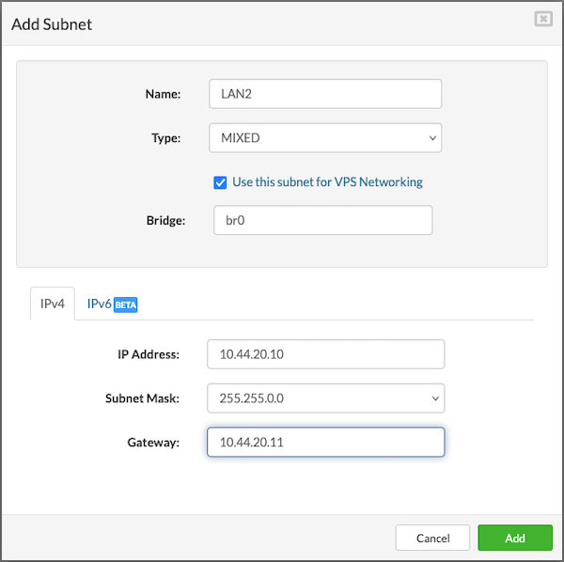Click the 'Name:' field label
The image size is (564, 562).
[x=163, y=94]
